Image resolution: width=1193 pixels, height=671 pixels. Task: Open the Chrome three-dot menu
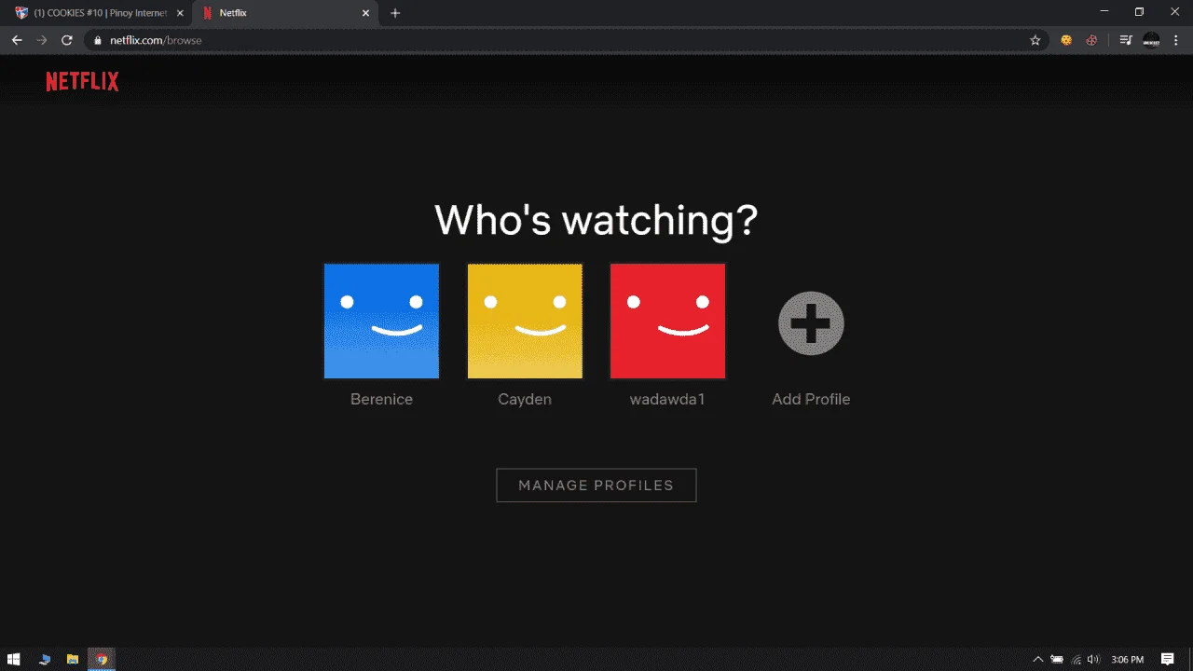pyautogui.click(x=1176, y=40)
